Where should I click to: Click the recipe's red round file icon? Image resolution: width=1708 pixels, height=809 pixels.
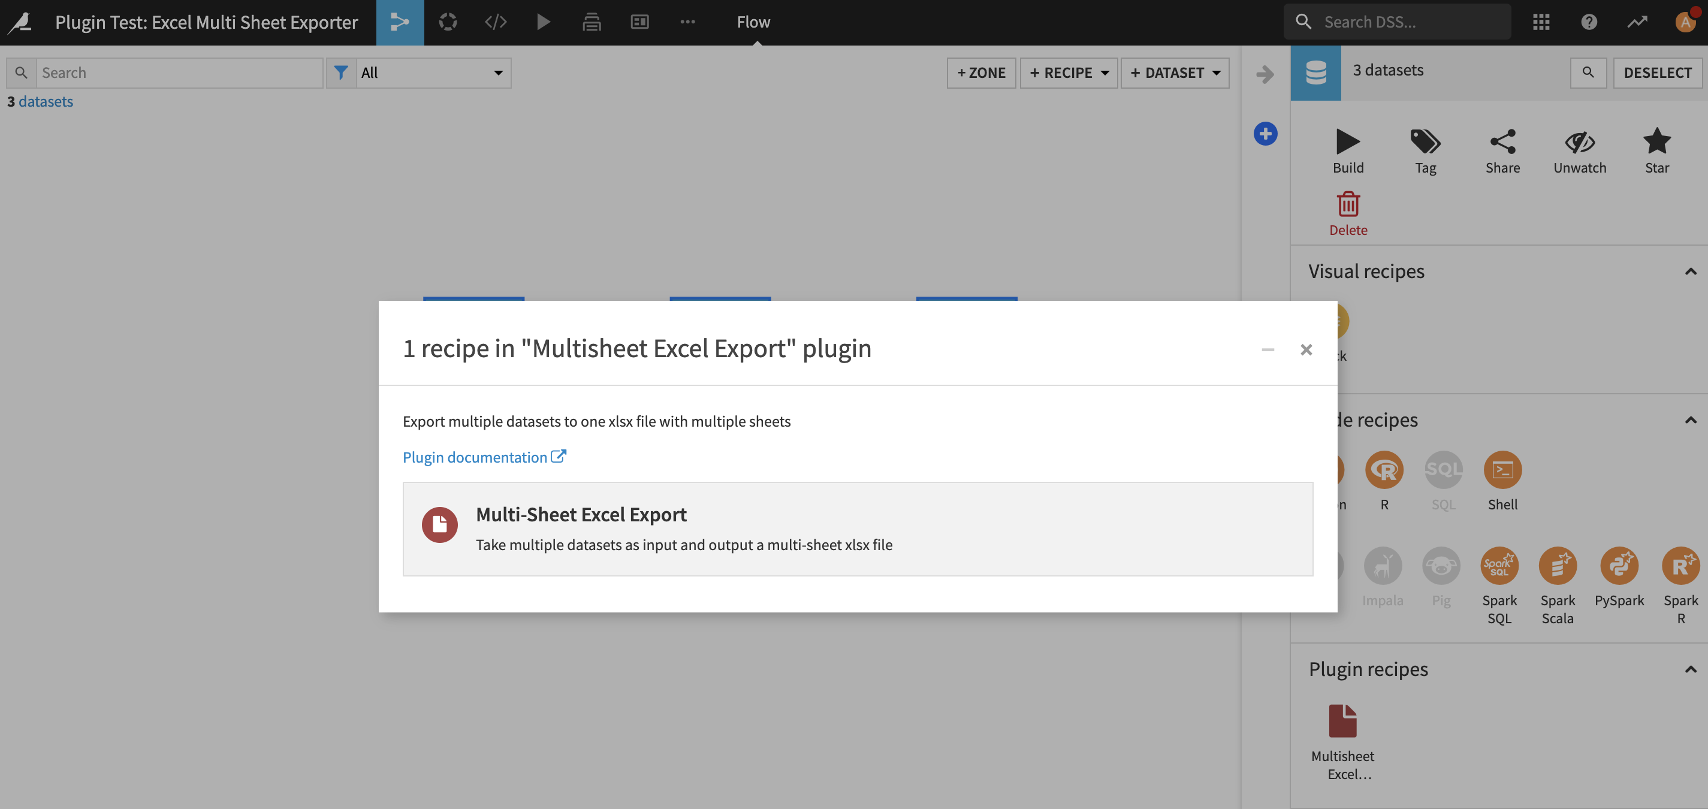coord(440,524)
